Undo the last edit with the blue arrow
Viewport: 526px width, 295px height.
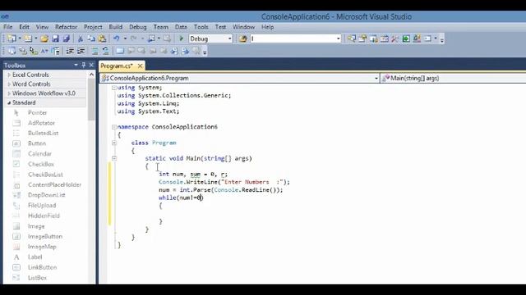pos(117,39)
